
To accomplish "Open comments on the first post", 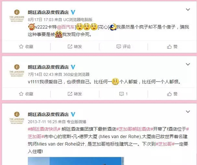I will pos(123,46).
